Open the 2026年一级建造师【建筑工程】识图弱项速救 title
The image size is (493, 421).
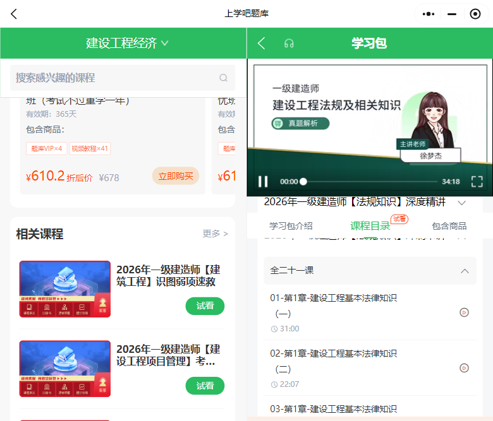click(x=168, y=276)
